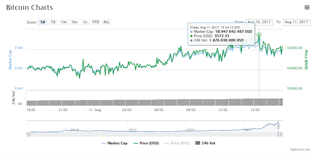
Task: Click the To date field Aug 11, 2017
Action: click(296, 22)
